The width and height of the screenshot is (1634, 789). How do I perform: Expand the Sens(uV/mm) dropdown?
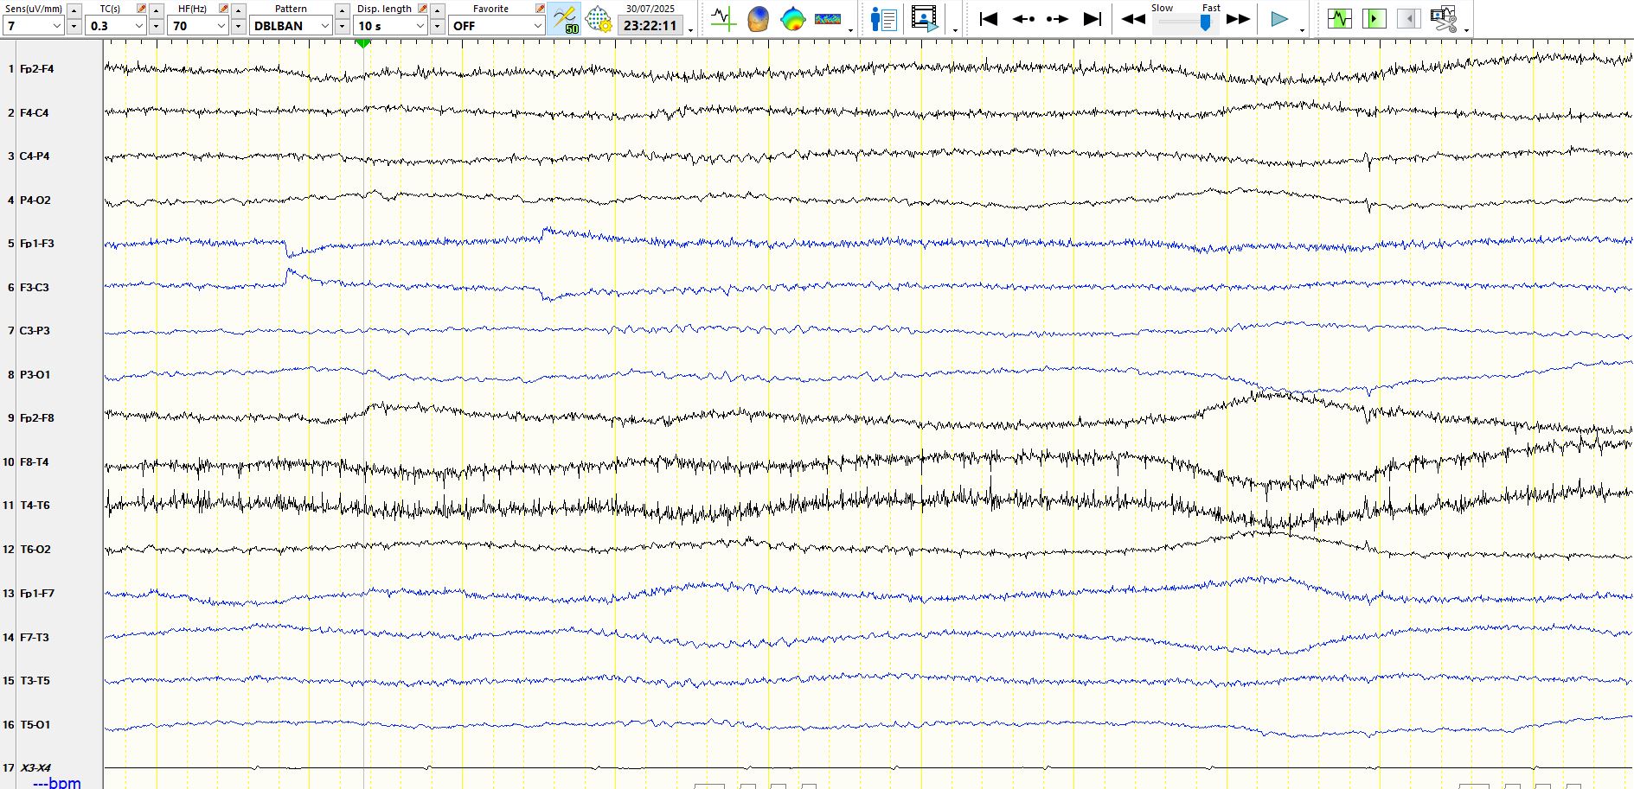57,26
